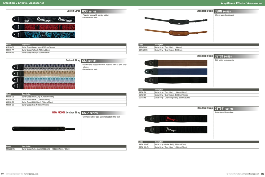This screenshot has width=265, height=177.
Task: Click the black GSRN shoulder pad strap
Action: coord(176,21)
